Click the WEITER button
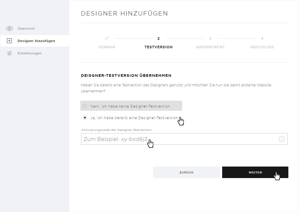 pos(255,172)
